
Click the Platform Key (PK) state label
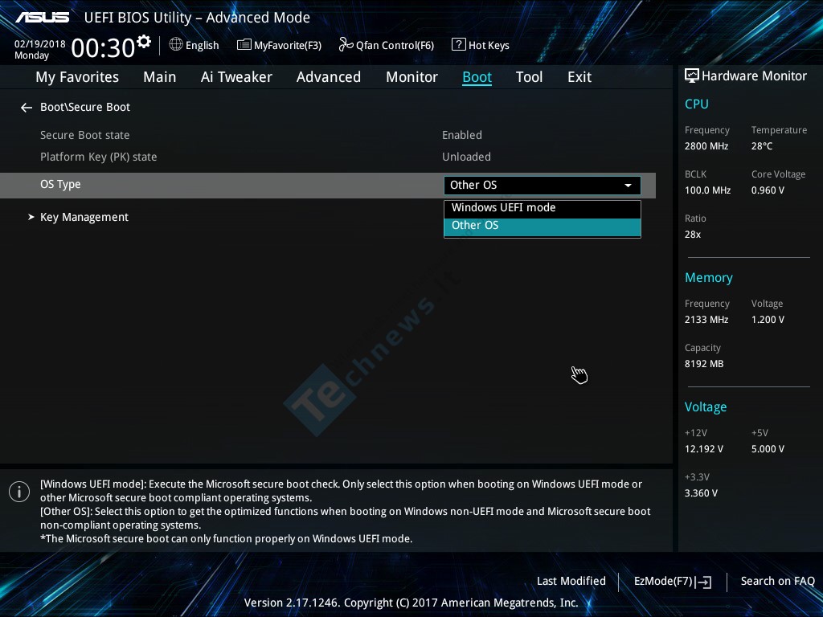(98, 157)
